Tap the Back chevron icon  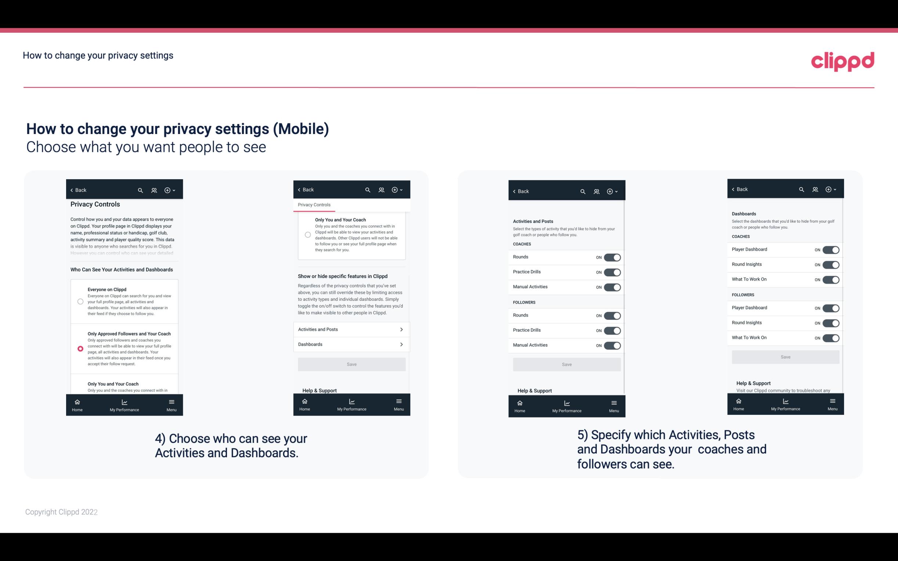pos(72,190)
